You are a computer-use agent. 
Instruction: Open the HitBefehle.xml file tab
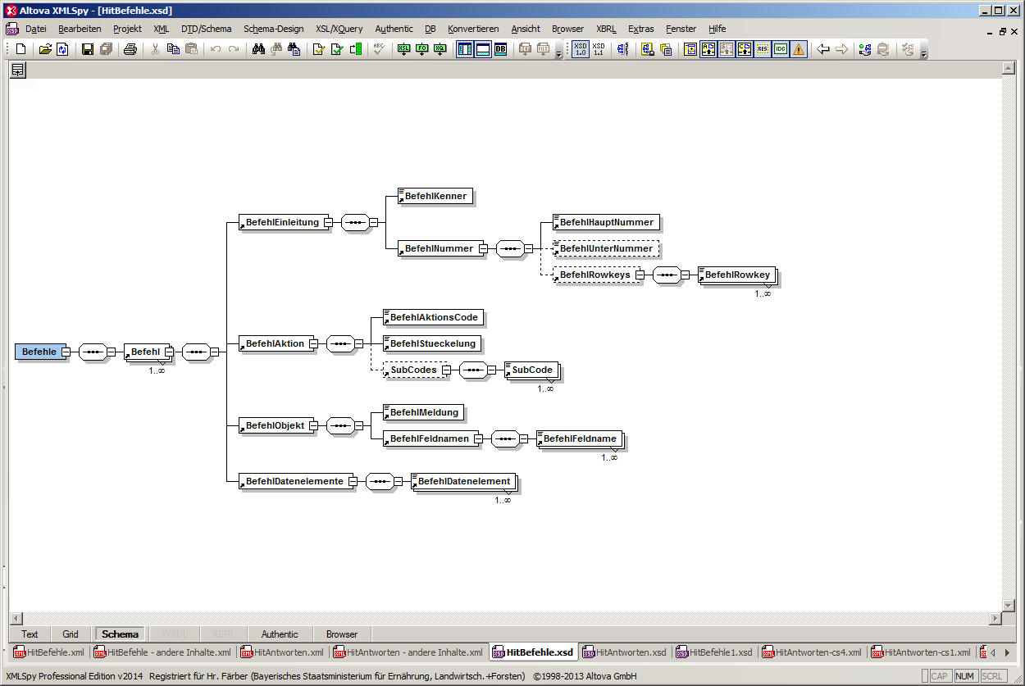click(x=49, y=652)
